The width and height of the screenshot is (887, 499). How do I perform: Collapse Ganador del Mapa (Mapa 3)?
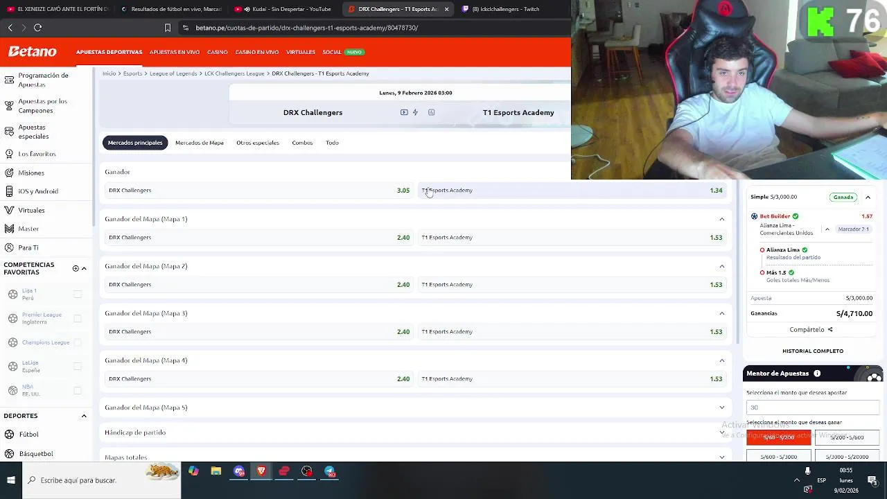click(722, 313)
